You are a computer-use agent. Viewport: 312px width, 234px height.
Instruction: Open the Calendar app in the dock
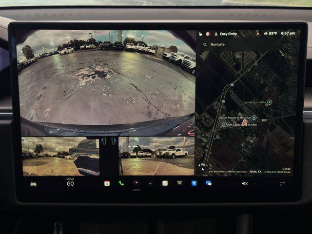pos(107,183)
